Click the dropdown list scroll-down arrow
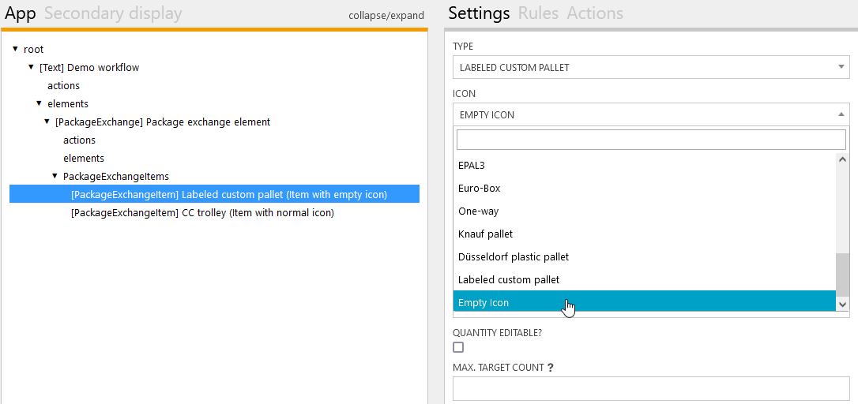858x404 pixels. (842, 304)
